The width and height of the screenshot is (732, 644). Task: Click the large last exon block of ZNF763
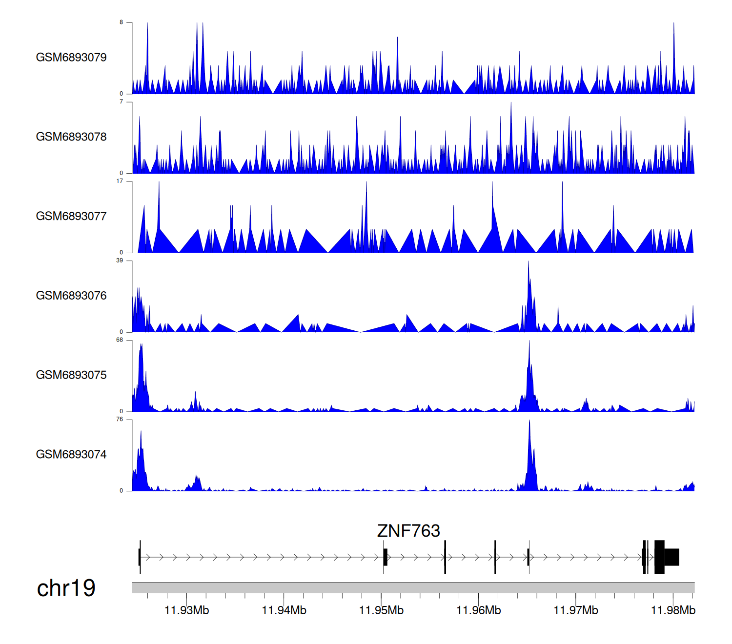[x=671, y=557]
